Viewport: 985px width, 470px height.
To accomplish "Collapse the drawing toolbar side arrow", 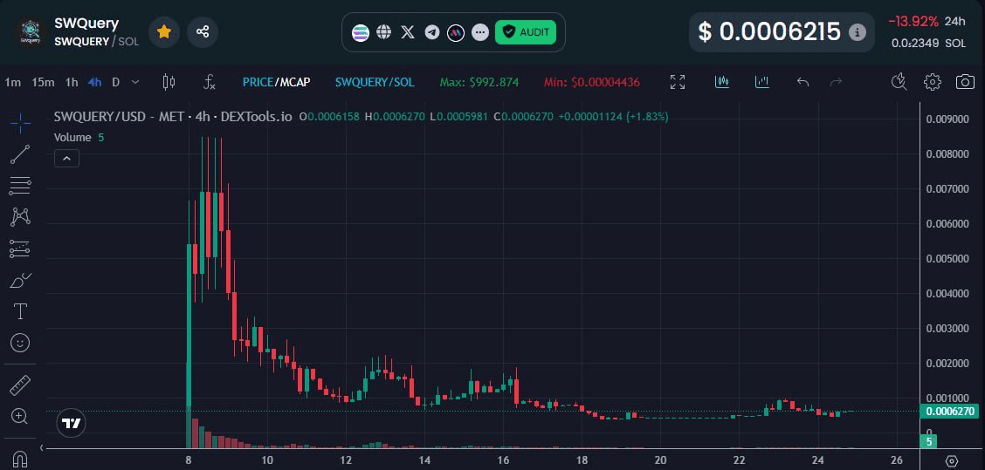I will (41, 447).
